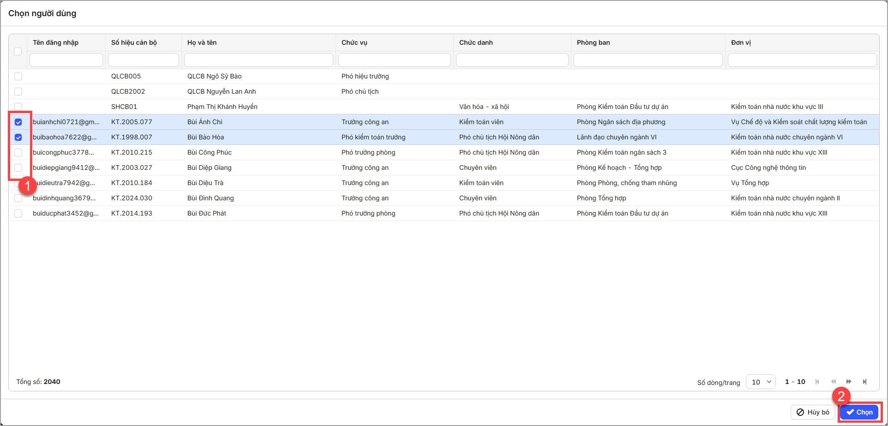Select the Bùi Đức Phát row checkbox
The height and width of the screenshot is (426, 888).
pos(18,214)
